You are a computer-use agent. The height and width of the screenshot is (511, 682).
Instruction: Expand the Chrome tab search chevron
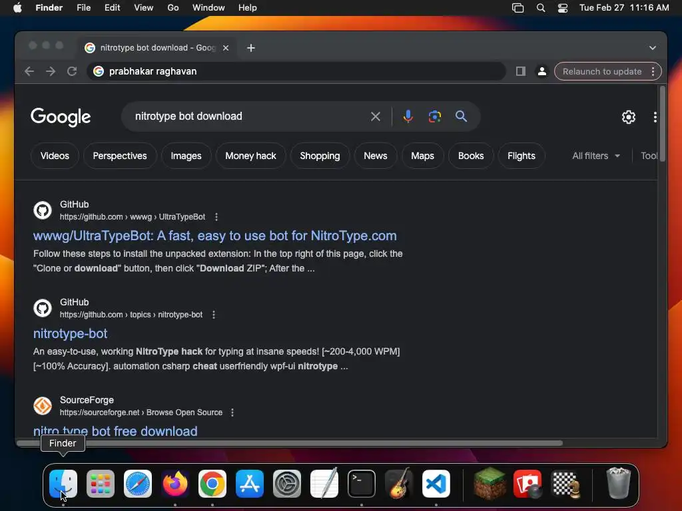pos(653,48)
